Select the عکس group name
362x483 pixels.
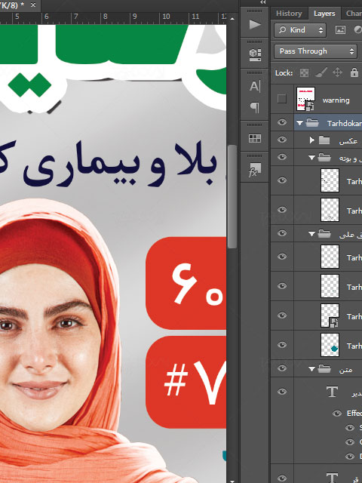(348, 141)
